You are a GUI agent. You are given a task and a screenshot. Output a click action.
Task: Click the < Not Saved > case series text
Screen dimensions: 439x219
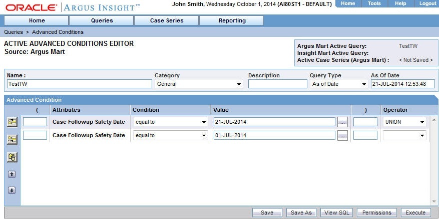(x=416, y=60)
